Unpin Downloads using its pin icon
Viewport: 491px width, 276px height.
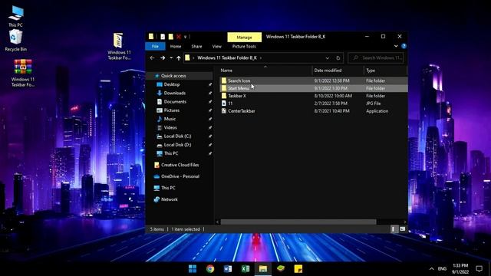point(209,93)
